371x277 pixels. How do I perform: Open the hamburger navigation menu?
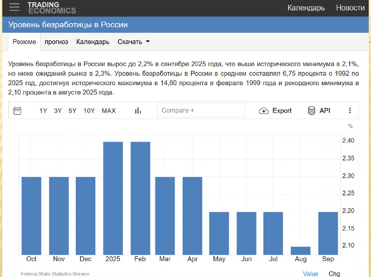14,7
